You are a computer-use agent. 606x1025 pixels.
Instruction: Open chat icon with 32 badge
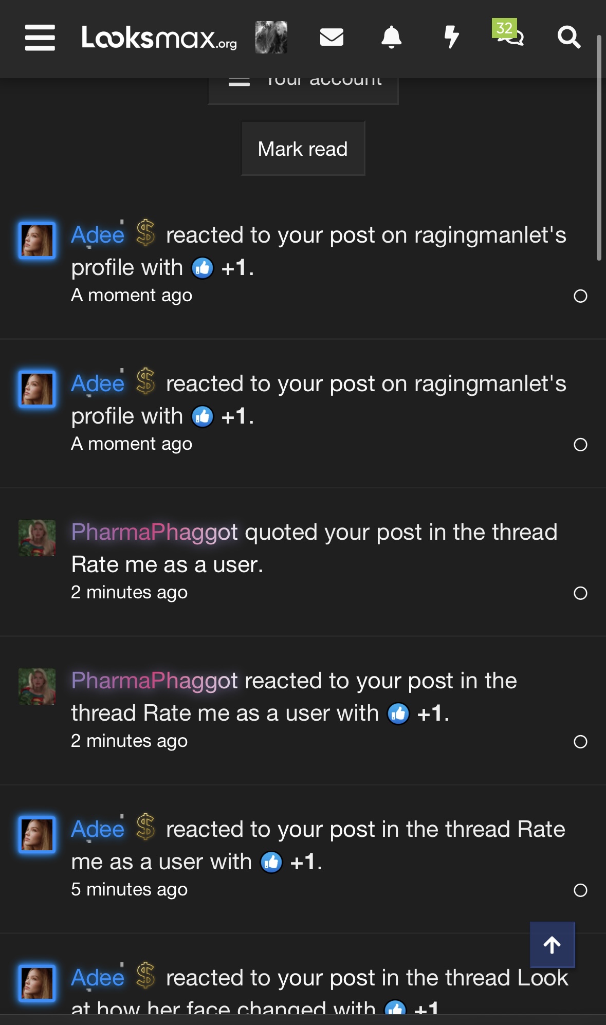point(509,36)
